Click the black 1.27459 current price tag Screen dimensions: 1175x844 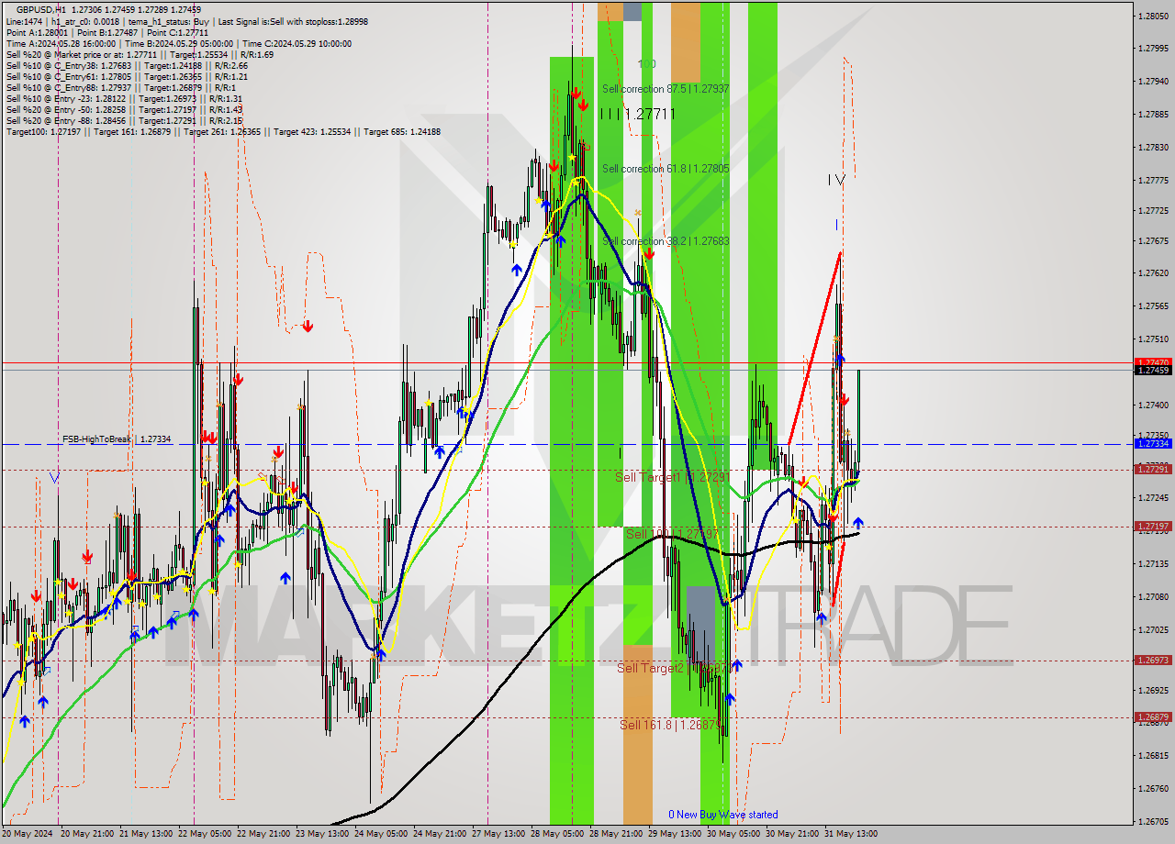pyautogui.click(x=1153, y=371)
